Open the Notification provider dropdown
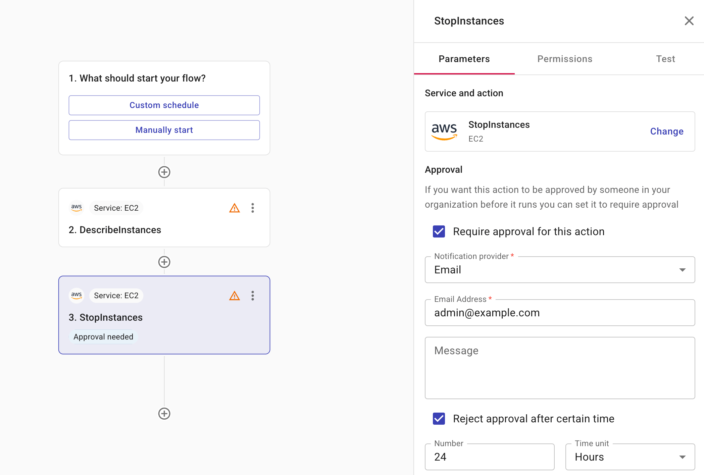704x475 pixels. coord(559,270)
